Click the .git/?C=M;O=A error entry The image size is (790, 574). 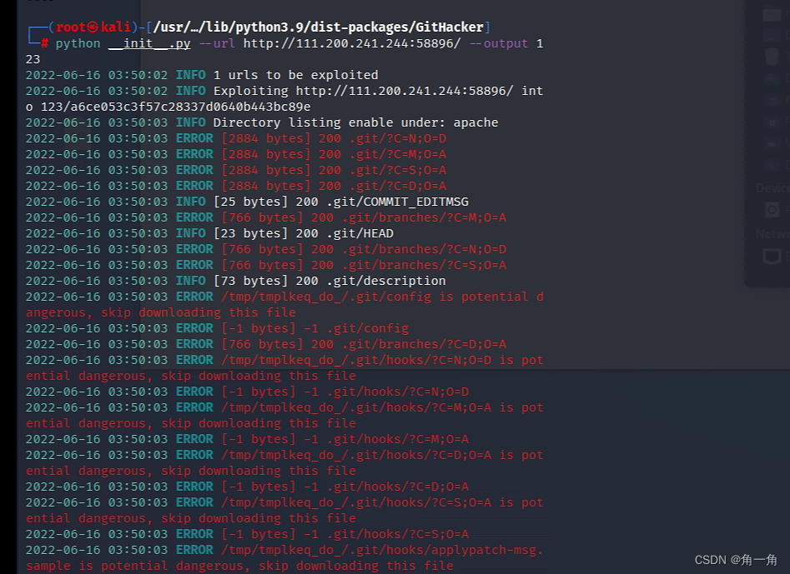pos(398,154)
